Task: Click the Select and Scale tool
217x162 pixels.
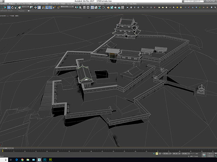Action: pyautogui.click(x=16, y=7)
